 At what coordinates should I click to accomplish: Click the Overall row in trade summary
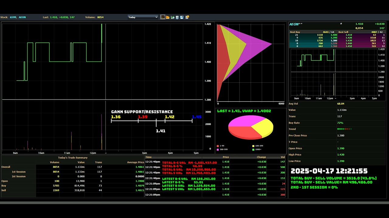[72, 167]
